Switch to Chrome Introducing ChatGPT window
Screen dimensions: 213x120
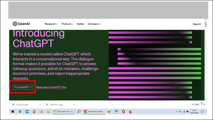(94, 112)
